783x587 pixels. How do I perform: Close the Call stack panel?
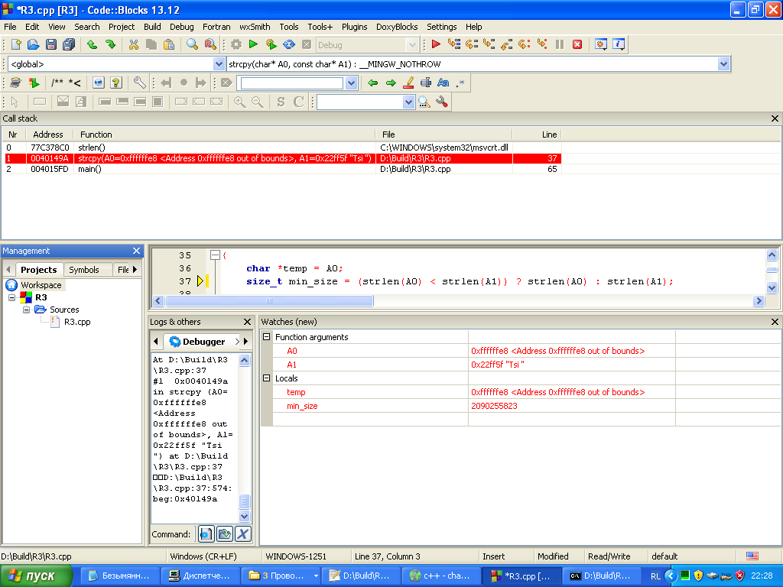pyautogui.click(x=775, y=118)
